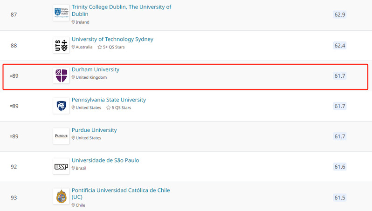372x211 pixels.
Task: Click Durham University's 61.7 score badge
Action: pos(340,75)
